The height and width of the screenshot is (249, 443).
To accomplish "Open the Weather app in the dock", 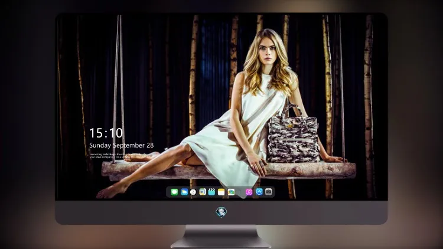I will [x=184, y=192].
